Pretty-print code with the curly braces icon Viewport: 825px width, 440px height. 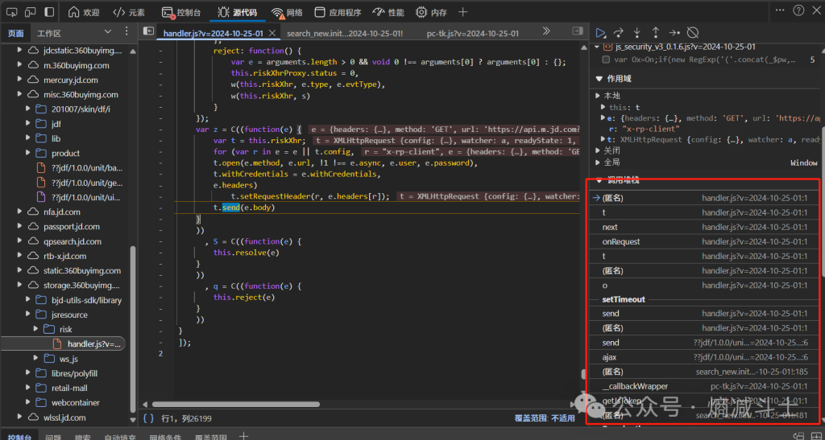click(x=148, y=417)
